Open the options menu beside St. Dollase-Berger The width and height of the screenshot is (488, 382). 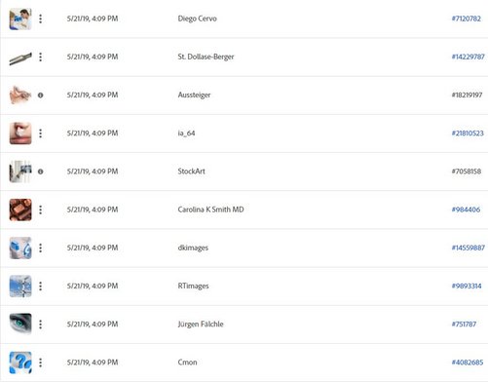41,57
